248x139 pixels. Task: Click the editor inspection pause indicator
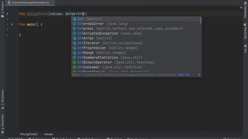[x=241, y=7]
